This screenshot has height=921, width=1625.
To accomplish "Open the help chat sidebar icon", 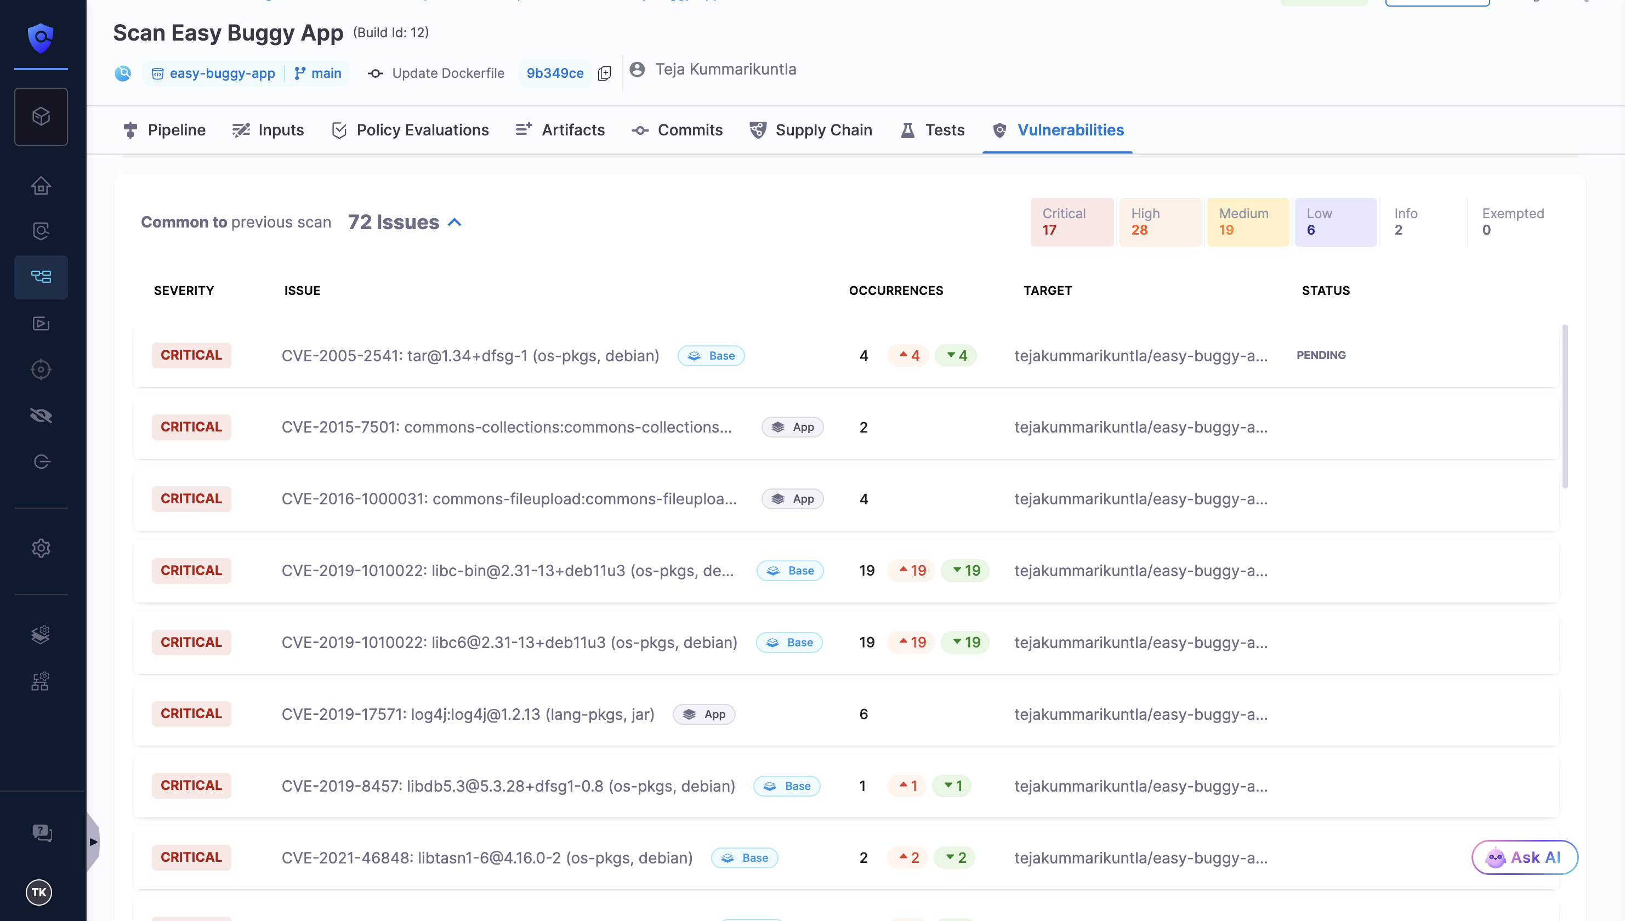I will tap(41, 832).
